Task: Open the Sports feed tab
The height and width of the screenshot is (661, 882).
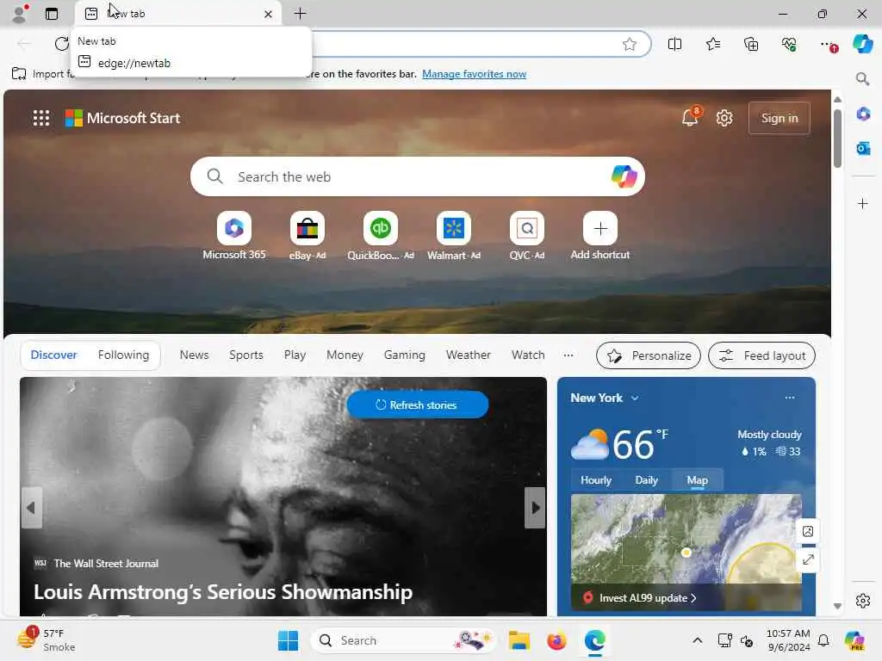Action: coord(245,355)
